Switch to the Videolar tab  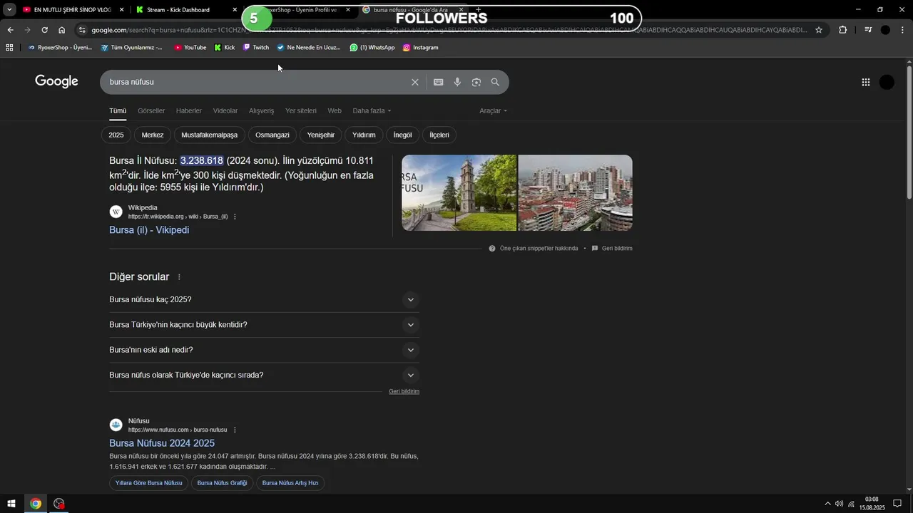click(x=225, y=111)
